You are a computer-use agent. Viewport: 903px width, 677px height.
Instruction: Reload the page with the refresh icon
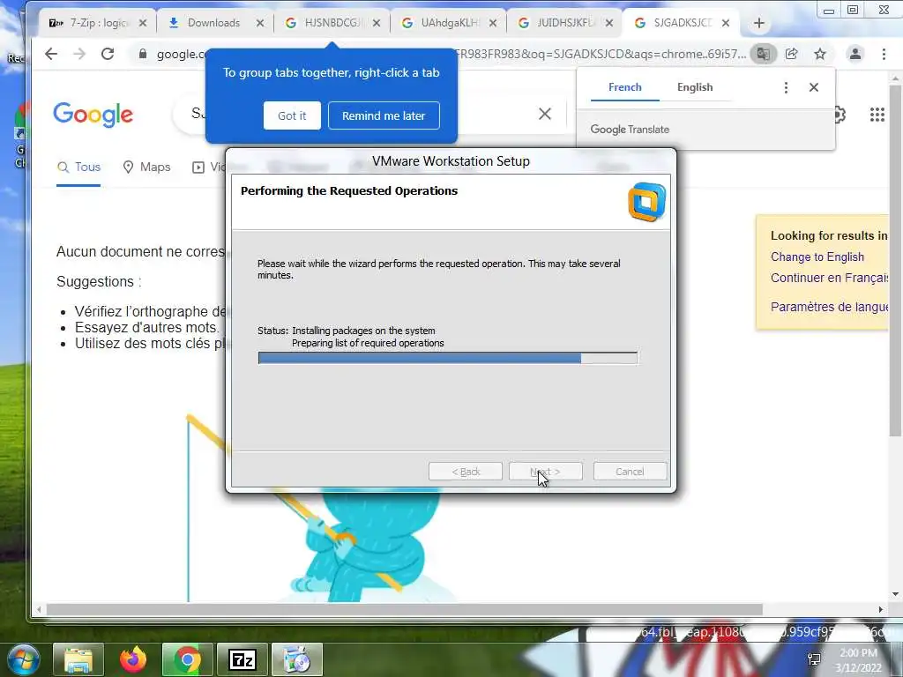coord(108,54)
